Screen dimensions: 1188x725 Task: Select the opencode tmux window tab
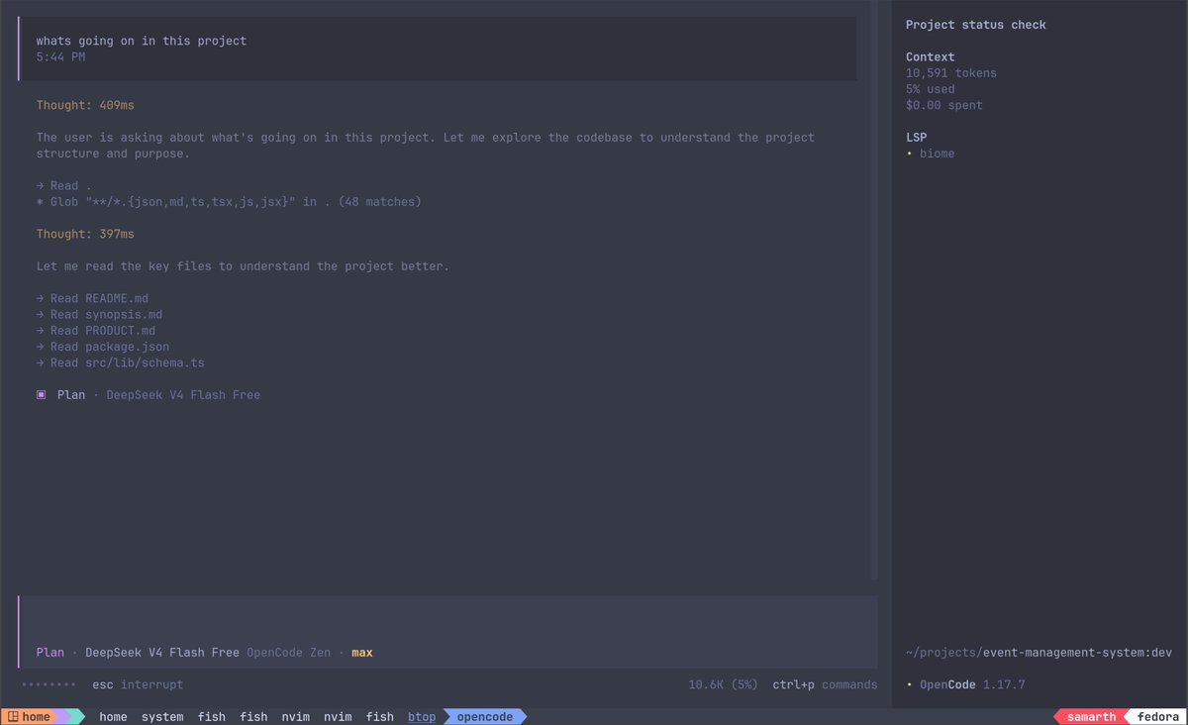485,717
